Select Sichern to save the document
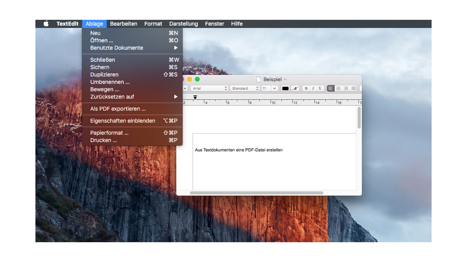 coord(132,67)
